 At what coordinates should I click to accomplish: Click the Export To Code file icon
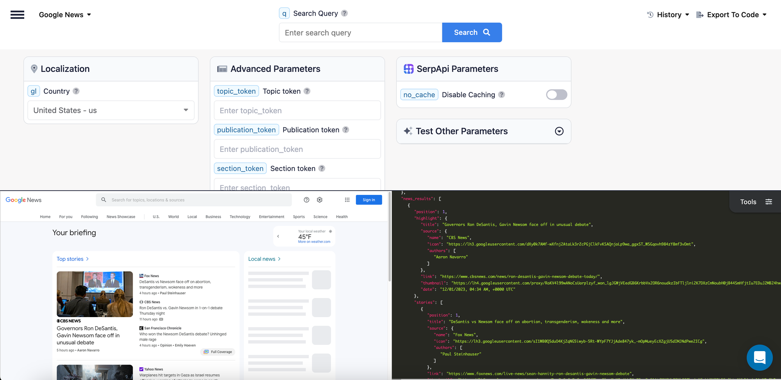pyautogui.click(x=700, y=15)
